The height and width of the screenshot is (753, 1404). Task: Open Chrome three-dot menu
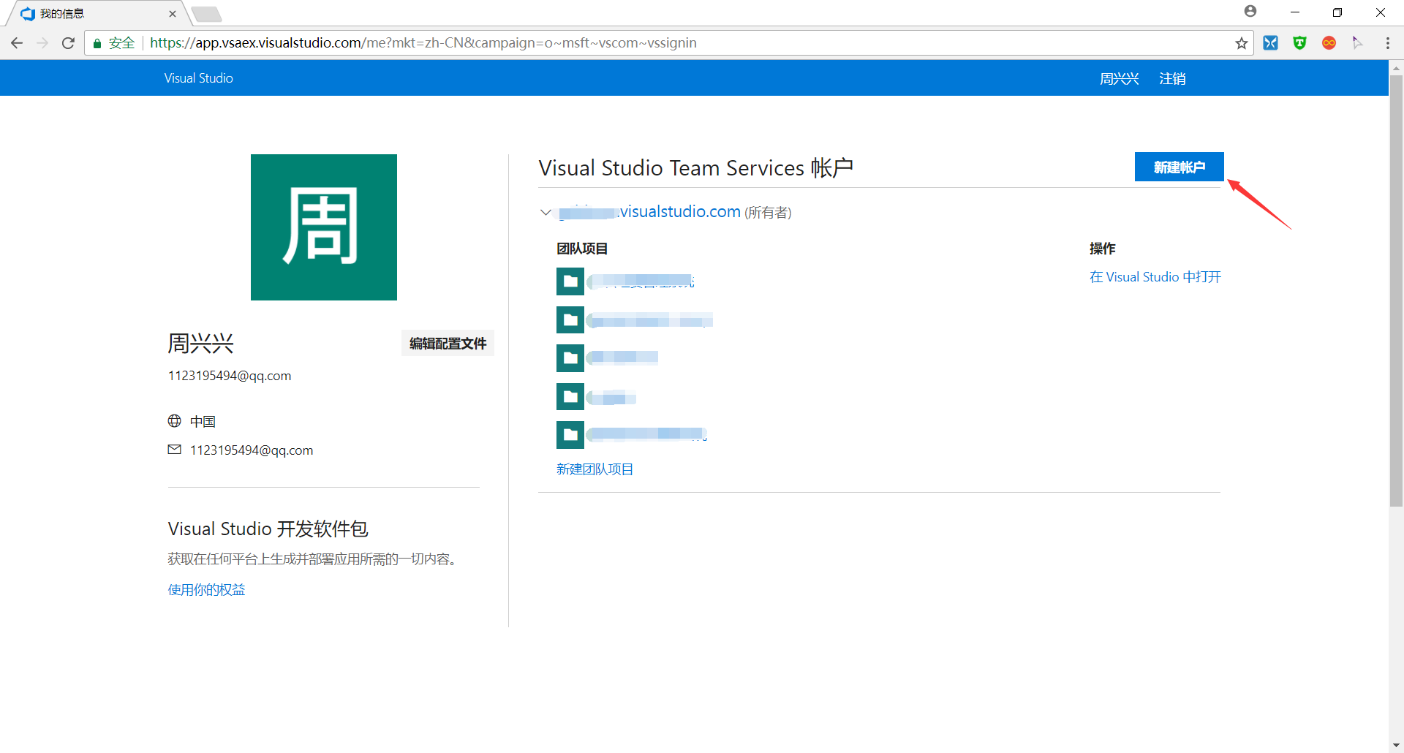(1387, 43)
